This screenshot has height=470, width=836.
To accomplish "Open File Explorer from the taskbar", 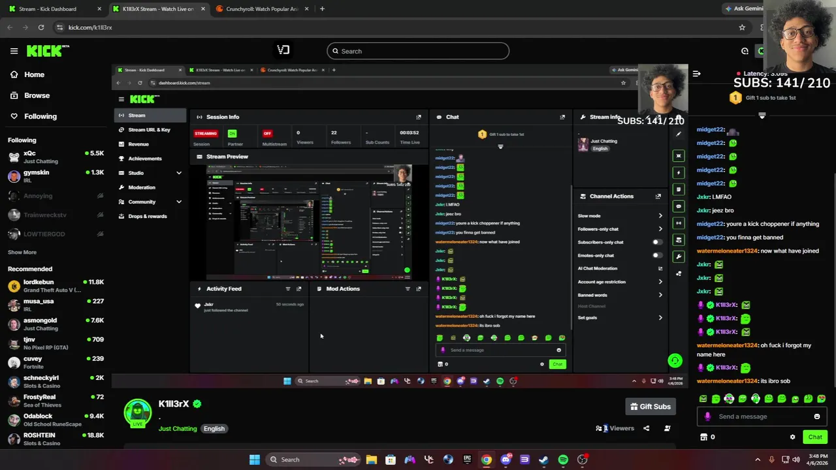I will tap(371, 460).
